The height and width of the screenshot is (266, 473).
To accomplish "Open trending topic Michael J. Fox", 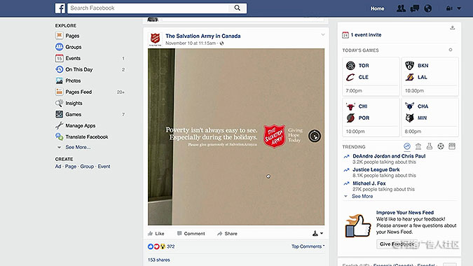I will click(369, 183).
